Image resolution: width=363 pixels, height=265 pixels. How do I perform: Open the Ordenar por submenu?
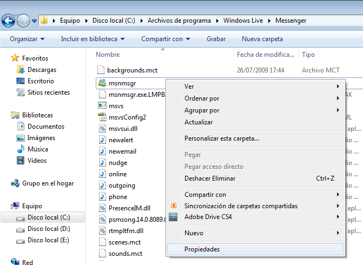[x=255, y=98]
